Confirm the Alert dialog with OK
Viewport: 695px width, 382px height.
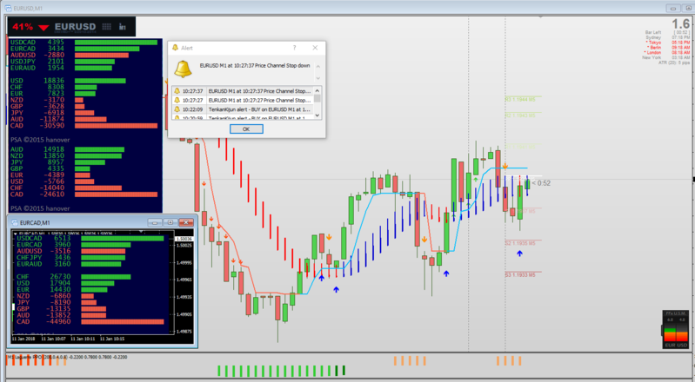pyautogui.click(x=246, y=128)
